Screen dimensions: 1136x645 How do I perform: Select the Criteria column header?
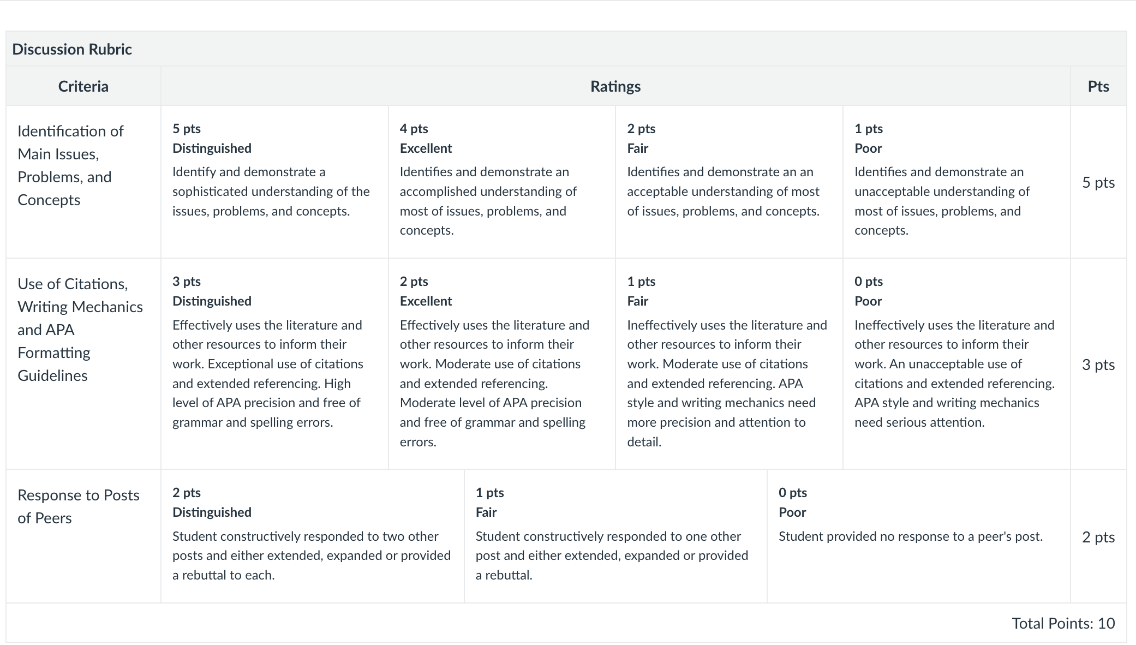(x=83, y=86)
